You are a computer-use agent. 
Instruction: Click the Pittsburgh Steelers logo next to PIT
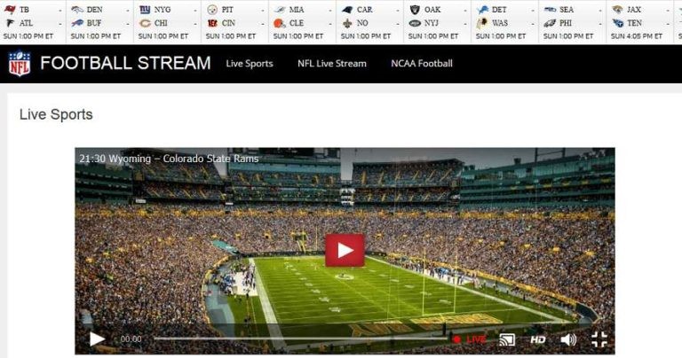pos(212,10)
